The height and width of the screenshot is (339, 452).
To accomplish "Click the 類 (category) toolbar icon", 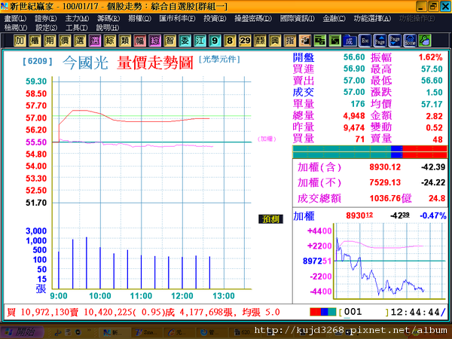I will click(124, 41).
